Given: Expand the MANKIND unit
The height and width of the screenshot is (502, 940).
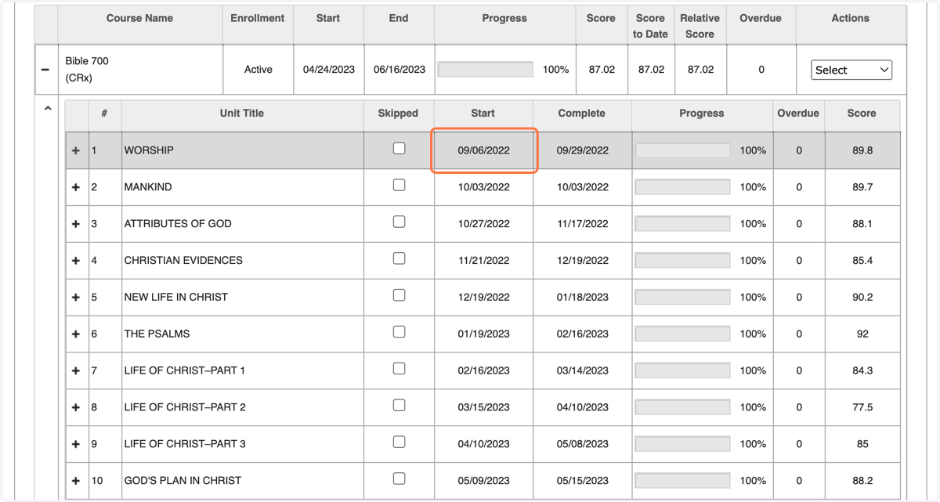Looking at the screenshot, I should tap(76, 187).
